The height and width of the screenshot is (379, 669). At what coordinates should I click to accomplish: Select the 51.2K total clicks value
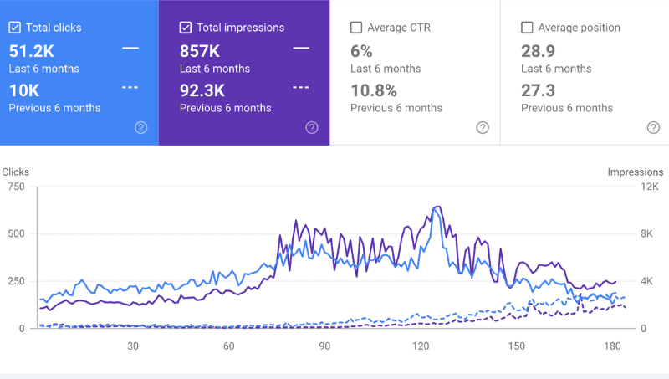(32, 51)
